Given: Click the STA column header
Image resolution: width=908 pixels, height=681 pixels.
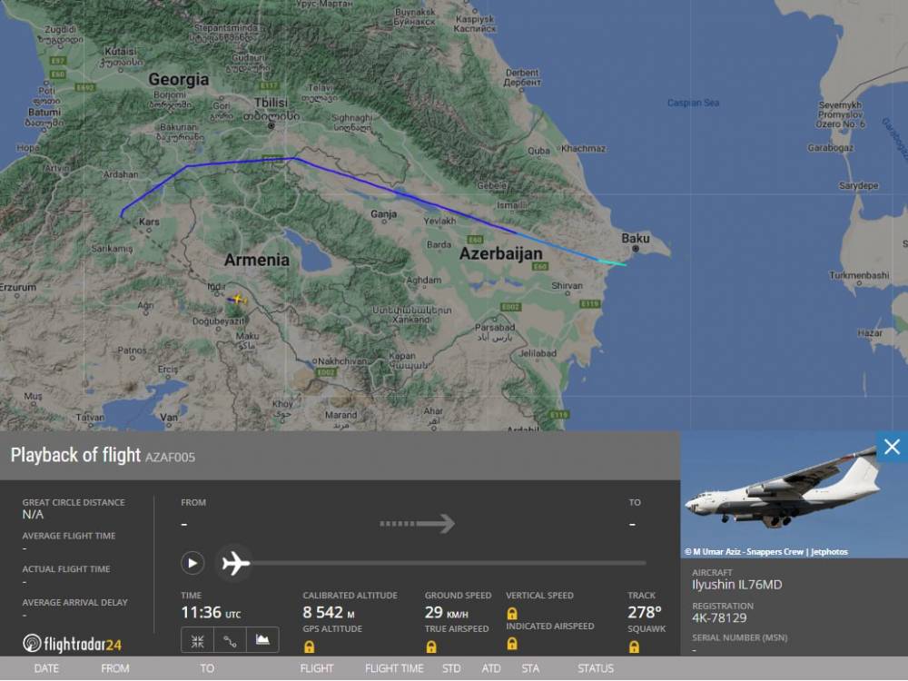Looking at the screenshot, I should click(x=530, y=668).
